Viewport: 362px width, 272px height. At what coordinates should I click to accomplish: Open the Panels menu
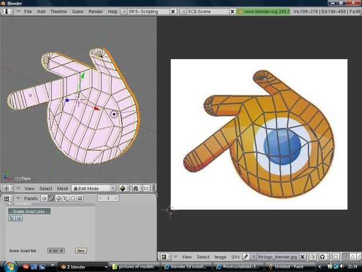click(x=31, y=198)
